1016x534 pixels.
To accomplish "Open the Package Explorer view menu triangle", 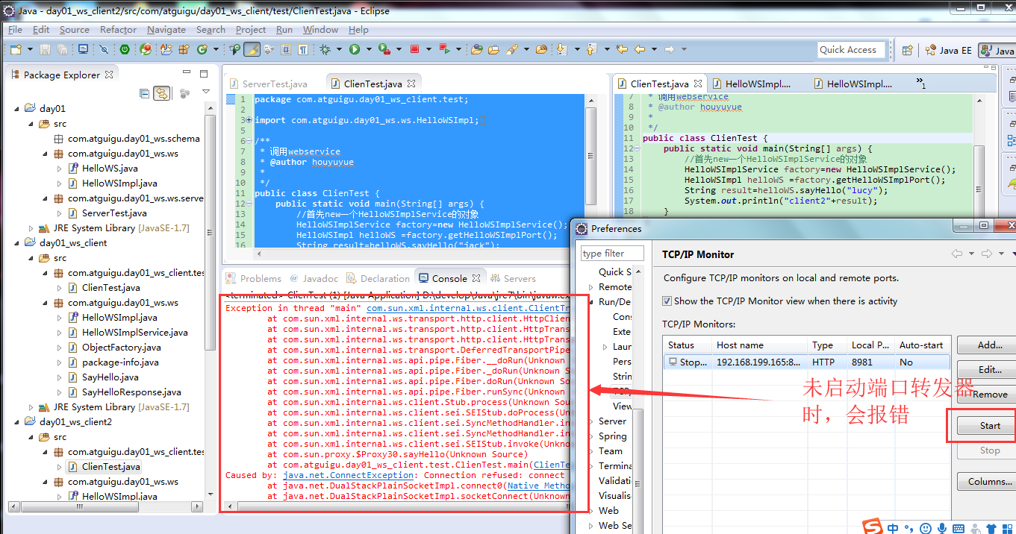I will coord(206,91).
